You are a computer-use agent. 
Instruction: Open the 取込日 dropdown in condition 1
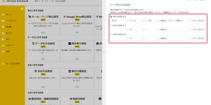pos(120,21)
